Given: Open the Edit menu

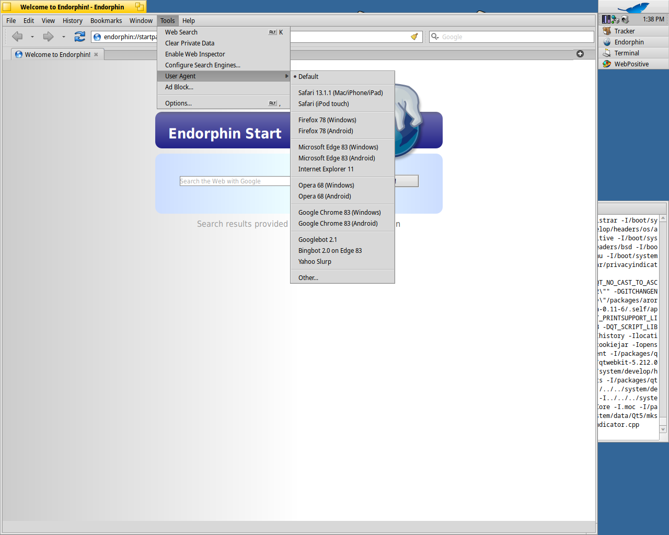Looking at the screenshot, I should click(29, 21).
